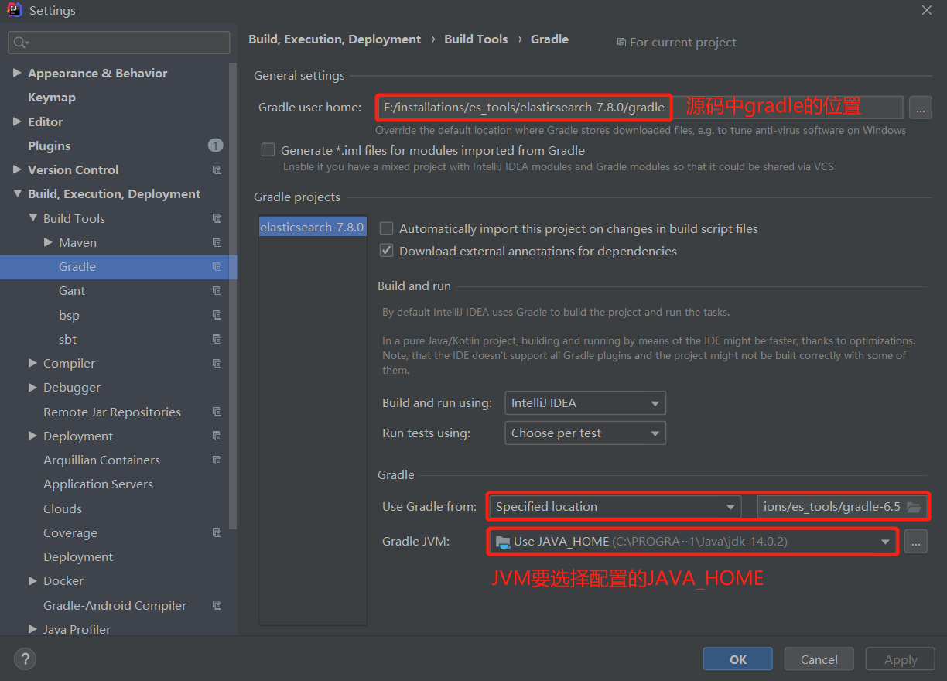Click the project-level icon beside Arquillian Containers
This screenshot has height=681, width=947.
pyautogui.click(x=217, y=460)
